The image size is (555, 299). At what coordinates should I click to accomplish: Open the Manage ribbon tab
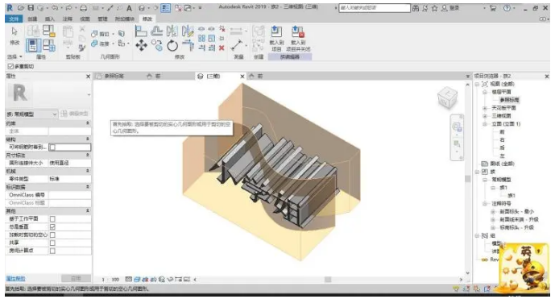pyautogui.click(x=102, y=19)
